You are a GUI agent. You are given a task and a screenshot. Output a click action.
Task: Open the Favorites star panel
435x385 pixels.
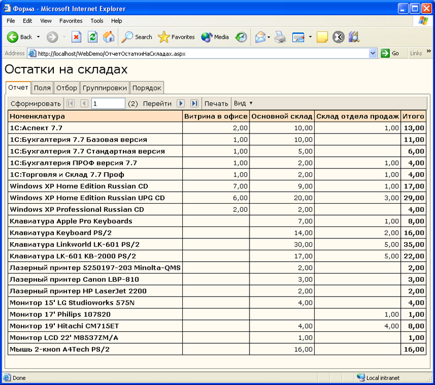click(x=176, y=37)
